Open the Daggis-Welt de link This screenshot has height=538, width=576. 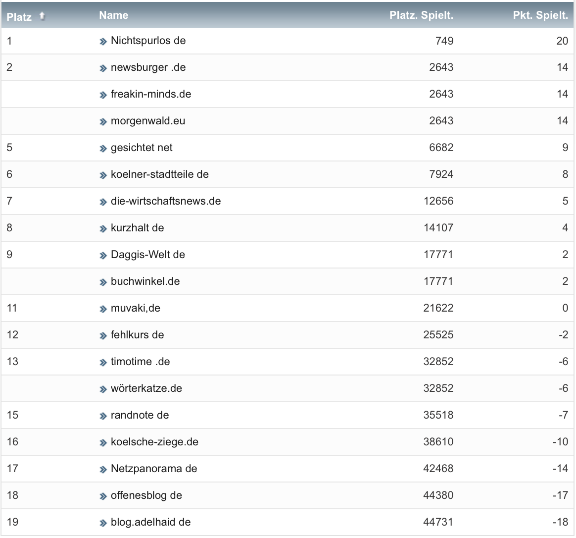coord(147,255)
